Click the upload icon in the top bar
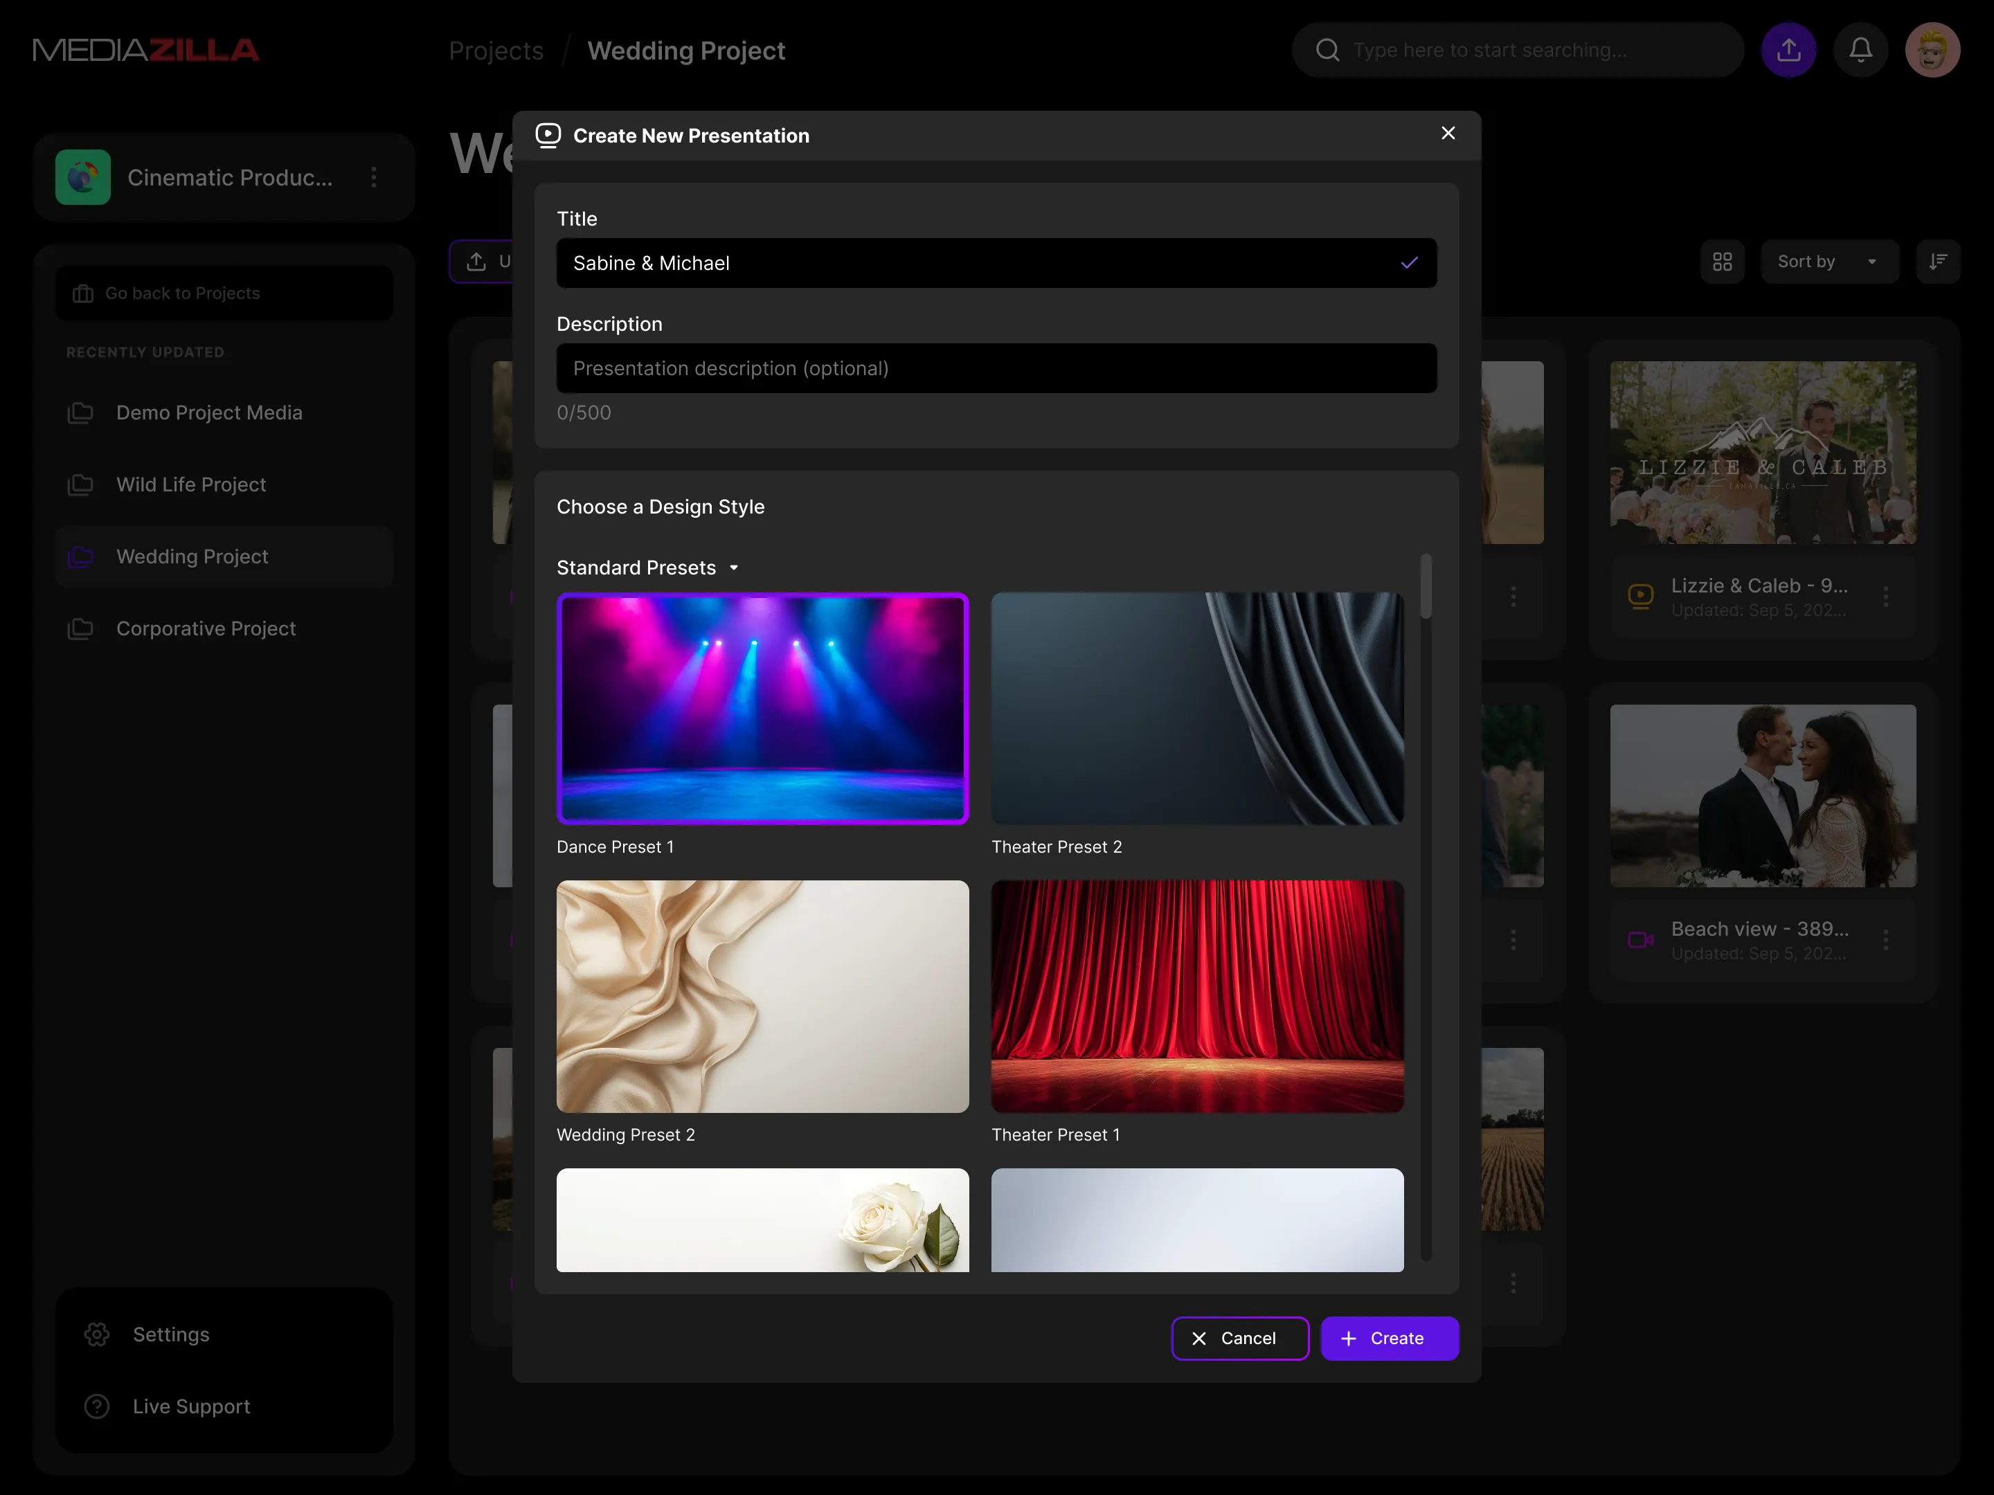Image resolution: width=1994 pixels, height=1495 pixels. pyautogui.click(x=1789, y=50)
